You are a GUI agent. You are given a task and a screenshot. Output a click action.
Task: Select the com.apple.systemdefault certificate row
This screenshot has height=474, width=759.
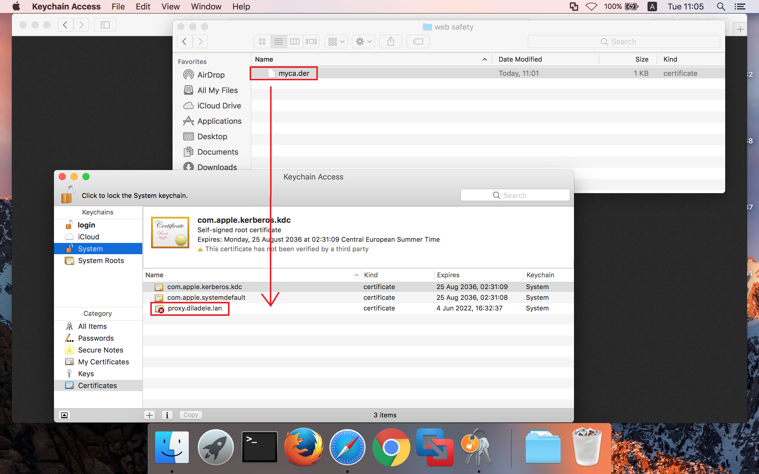(358, 297)
